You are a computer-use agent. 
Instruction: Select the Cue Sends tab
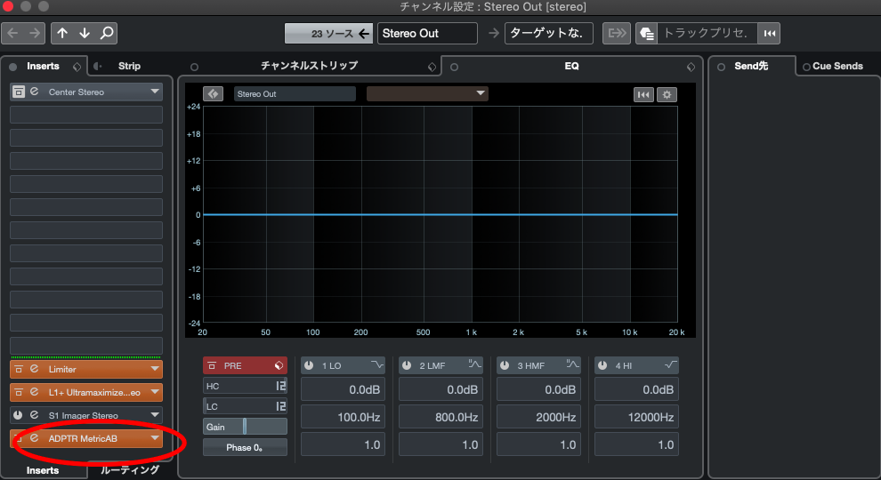tap(837, 67)
